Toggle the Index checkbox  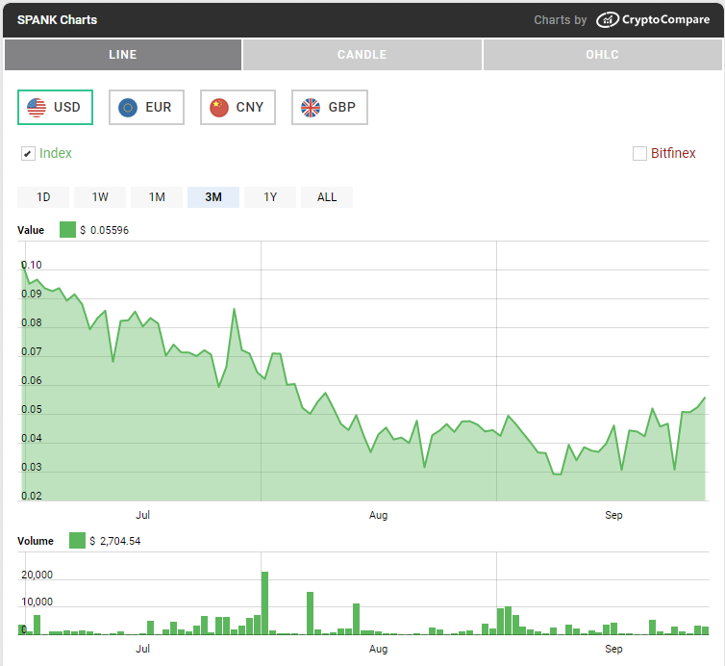pyautogui.click(x=28, y=153)
